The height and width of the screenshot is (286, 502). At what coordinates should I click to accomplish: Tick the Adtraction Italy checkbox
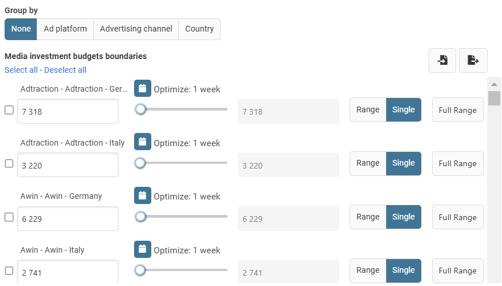tap(9, 163)
